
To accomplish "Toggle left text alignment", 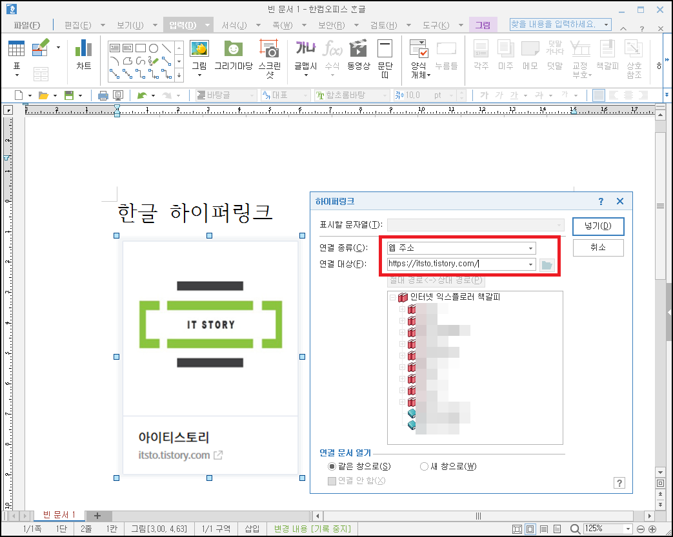I will tap(614, 95).
